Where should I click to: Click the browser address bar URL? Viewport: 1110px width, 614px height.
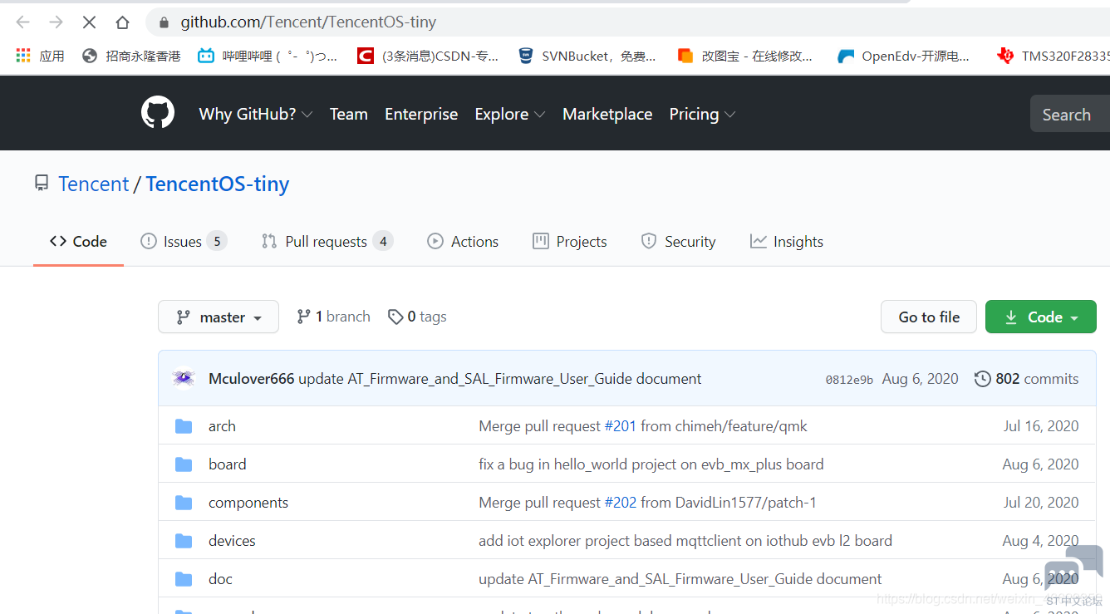[x=308, y=22]
